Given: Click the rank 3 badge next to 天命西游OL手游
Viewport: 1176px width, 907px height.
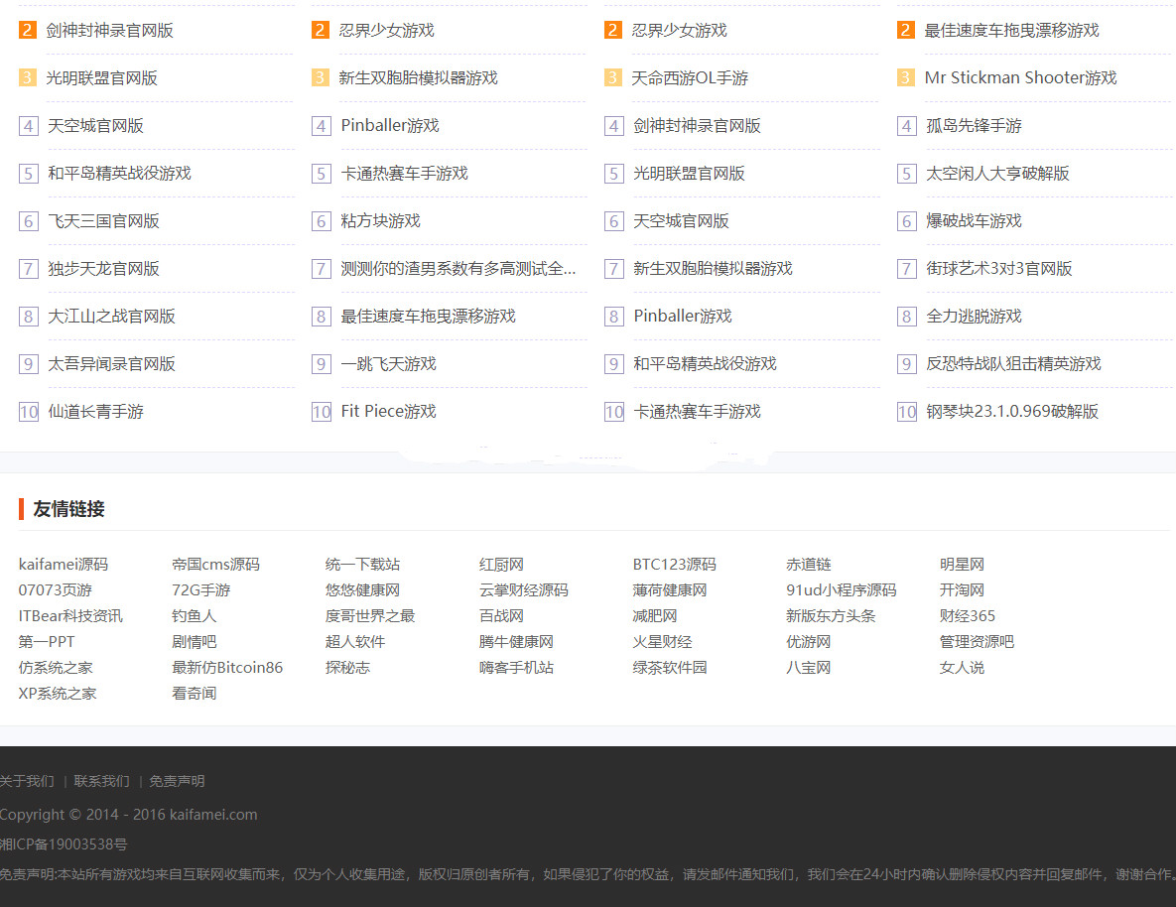Looking at the screenshot, I should tap(613, 77).
